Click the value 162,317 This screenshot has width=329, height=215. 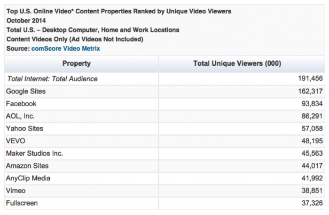click(x=310, y=91)
